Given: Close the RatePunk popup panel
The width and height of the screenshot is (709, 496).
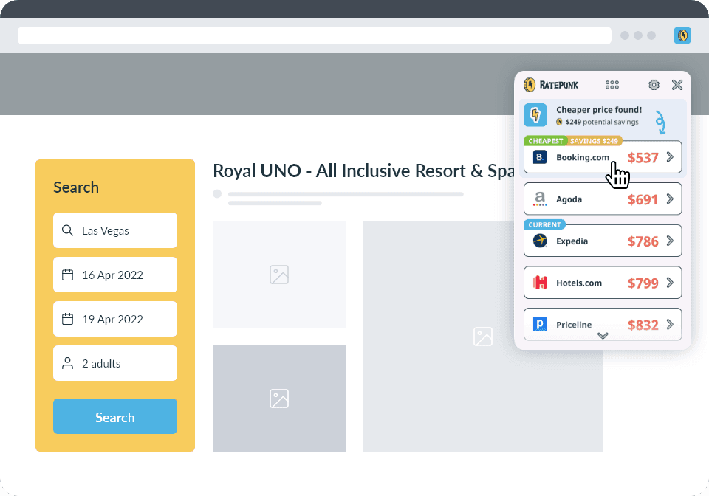Looking at the screenshot, I should pos(677,85).
